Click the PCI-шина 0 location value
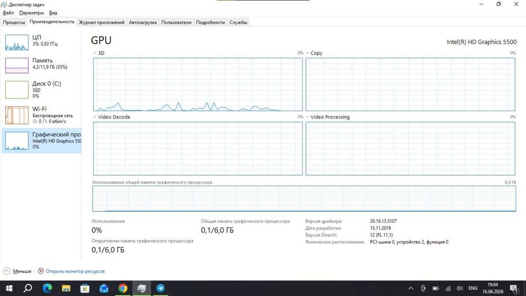The height and width of the screenshot is (296, 526). 409,242
